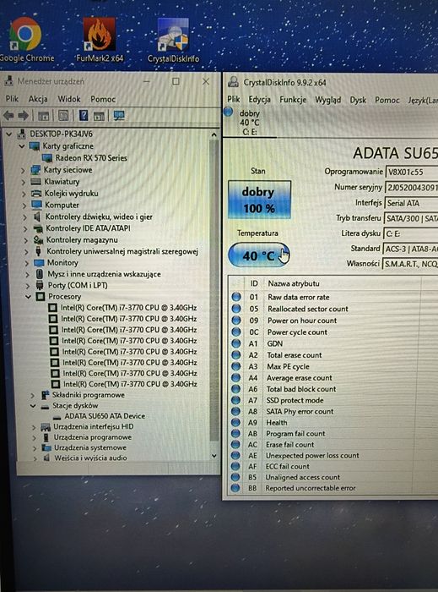This screenshot has width=438, height=592.
Task: Expand the Kontrolery IDE ATA/ATAPI category
Action: 25,229
